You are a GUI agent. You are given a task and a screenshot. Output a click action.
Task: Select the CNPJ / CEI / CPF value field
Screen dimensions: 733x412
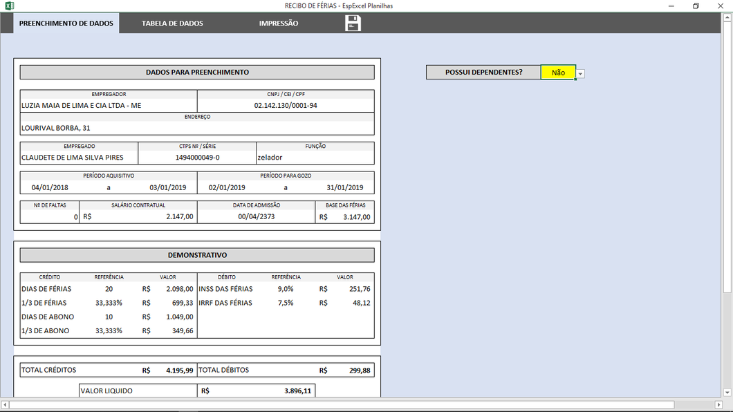click(286, 106)
